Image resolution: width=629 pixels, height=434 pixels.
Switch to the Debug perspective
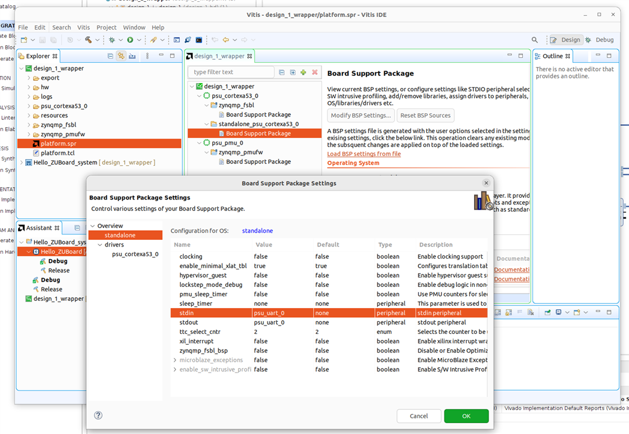(x=599, y=40)
